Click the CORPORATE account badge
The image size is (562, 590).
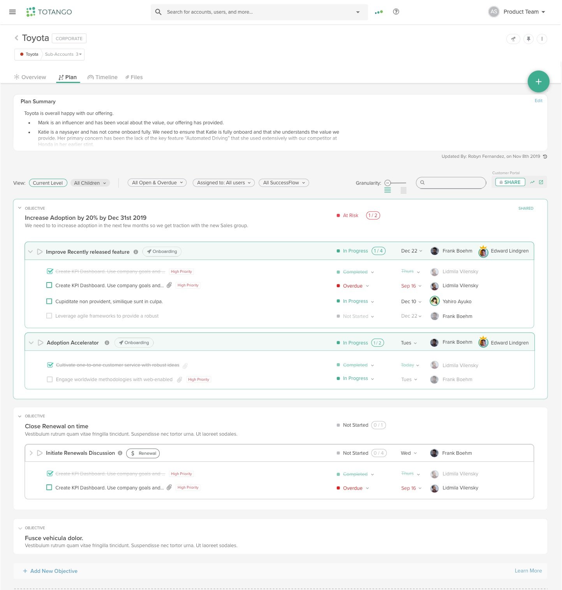(69, 39)
